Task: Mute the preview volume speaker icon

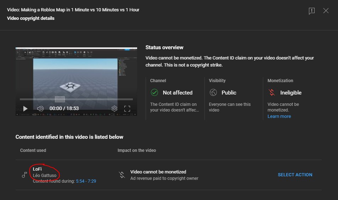Action: pyautogui.click(x=40, y=109)
